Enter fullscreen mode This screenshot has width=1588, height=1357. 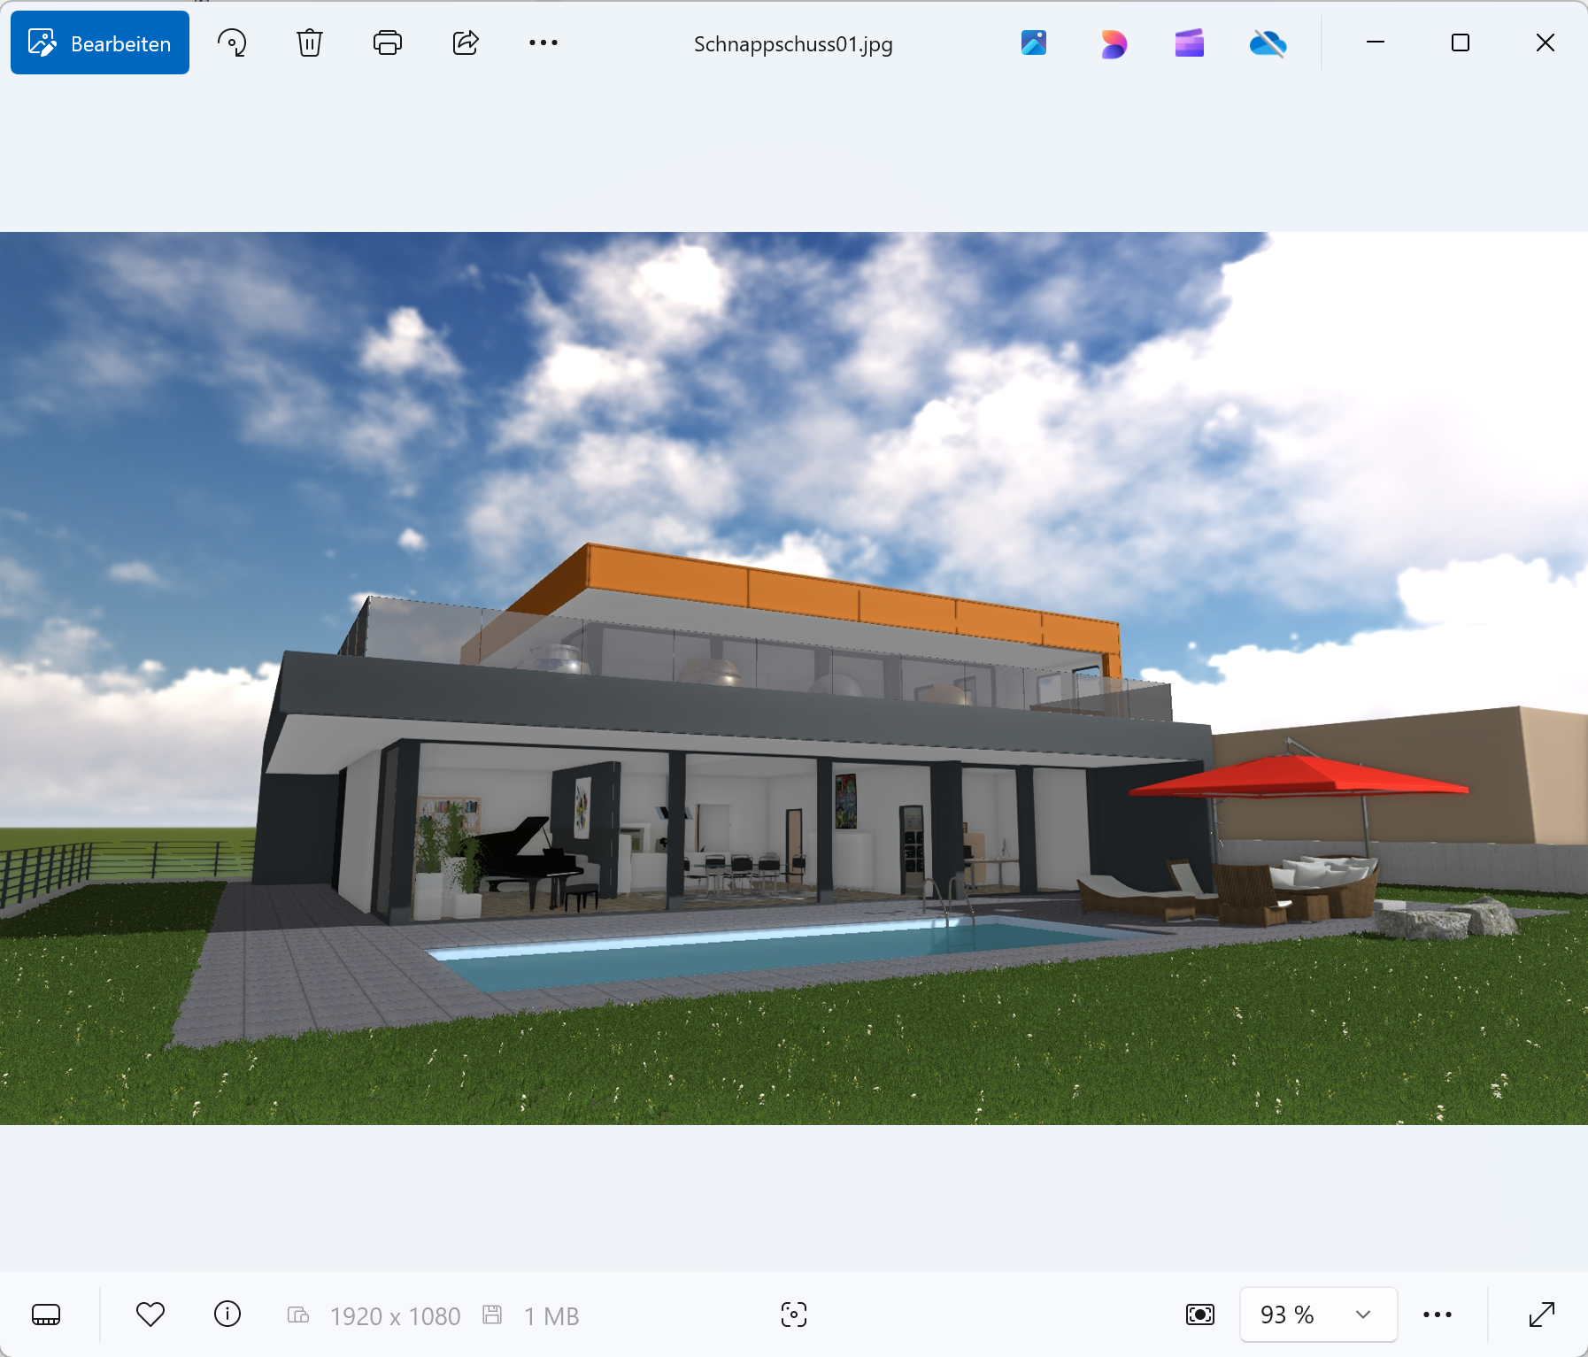coord(1544,1315)
